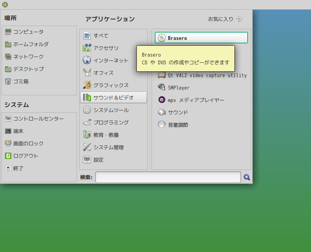
Task: Open the ゴミ箱 trash icon
Action: coord(8,81)
